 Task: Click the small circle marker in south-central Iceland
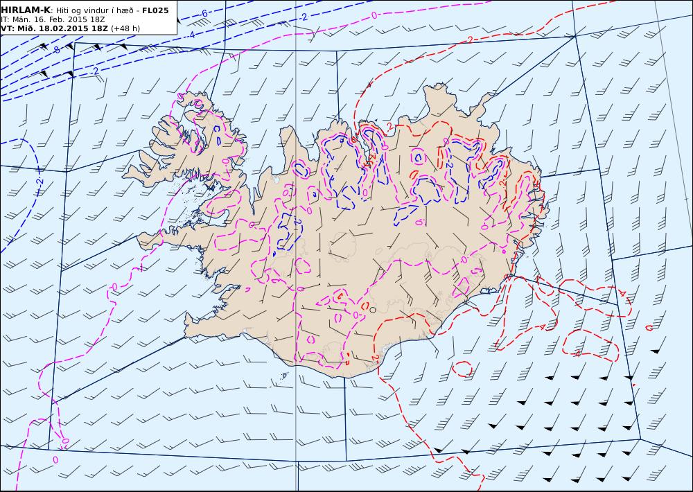tap(373, 310)
